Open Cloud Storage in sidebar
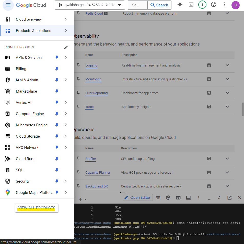 28,136
